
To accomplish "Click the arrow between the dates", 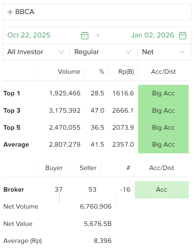I will click(97, 35).
